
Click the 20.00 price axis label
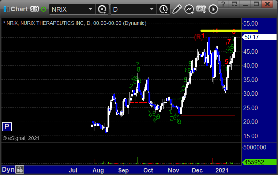pyautogui.click(x=251, y=122)
